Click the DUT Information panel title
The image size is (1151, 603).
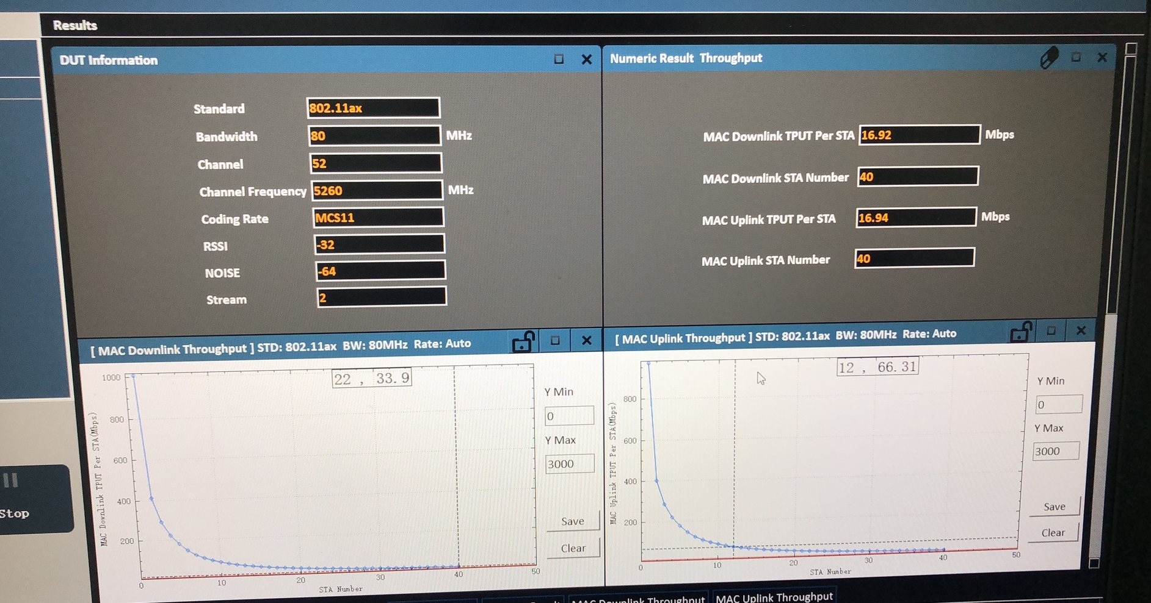point(109,60)
